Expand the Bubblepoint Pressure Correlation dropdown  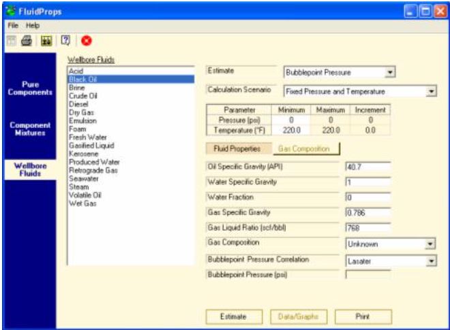point(430,261)
